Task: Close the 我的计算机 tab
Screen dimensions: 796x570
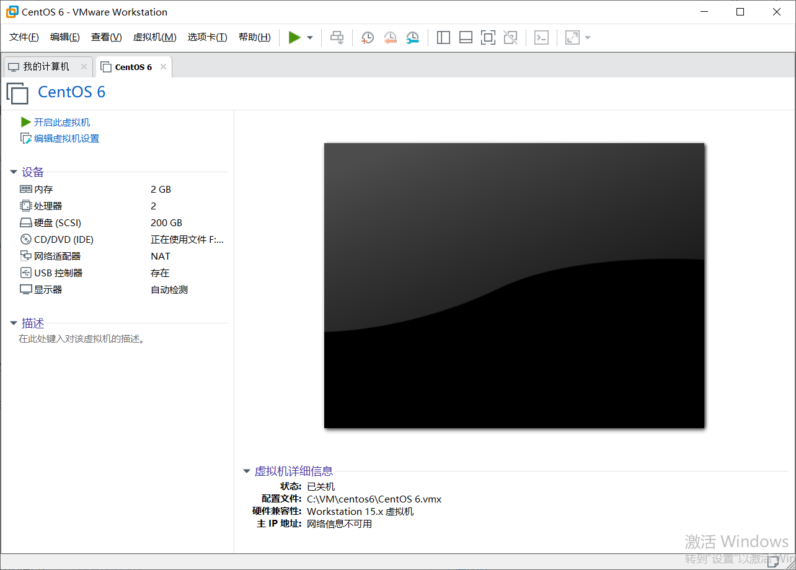Action: point(84,67)
